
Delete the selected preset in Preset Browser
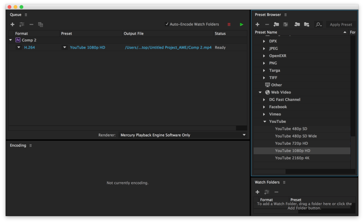[267, 25]
